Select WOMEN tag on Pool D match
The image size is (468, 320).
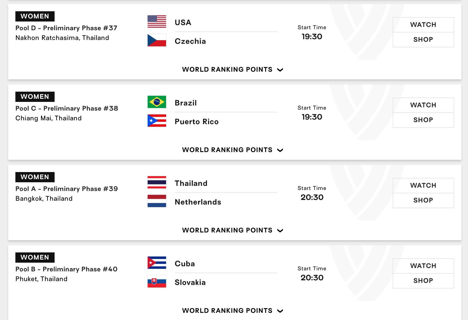pos(35,16)
